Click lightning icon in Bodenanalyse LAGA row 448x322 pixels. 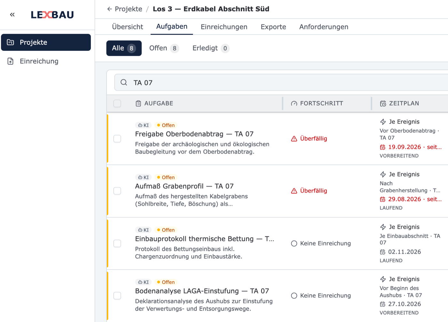coord(383,279)
